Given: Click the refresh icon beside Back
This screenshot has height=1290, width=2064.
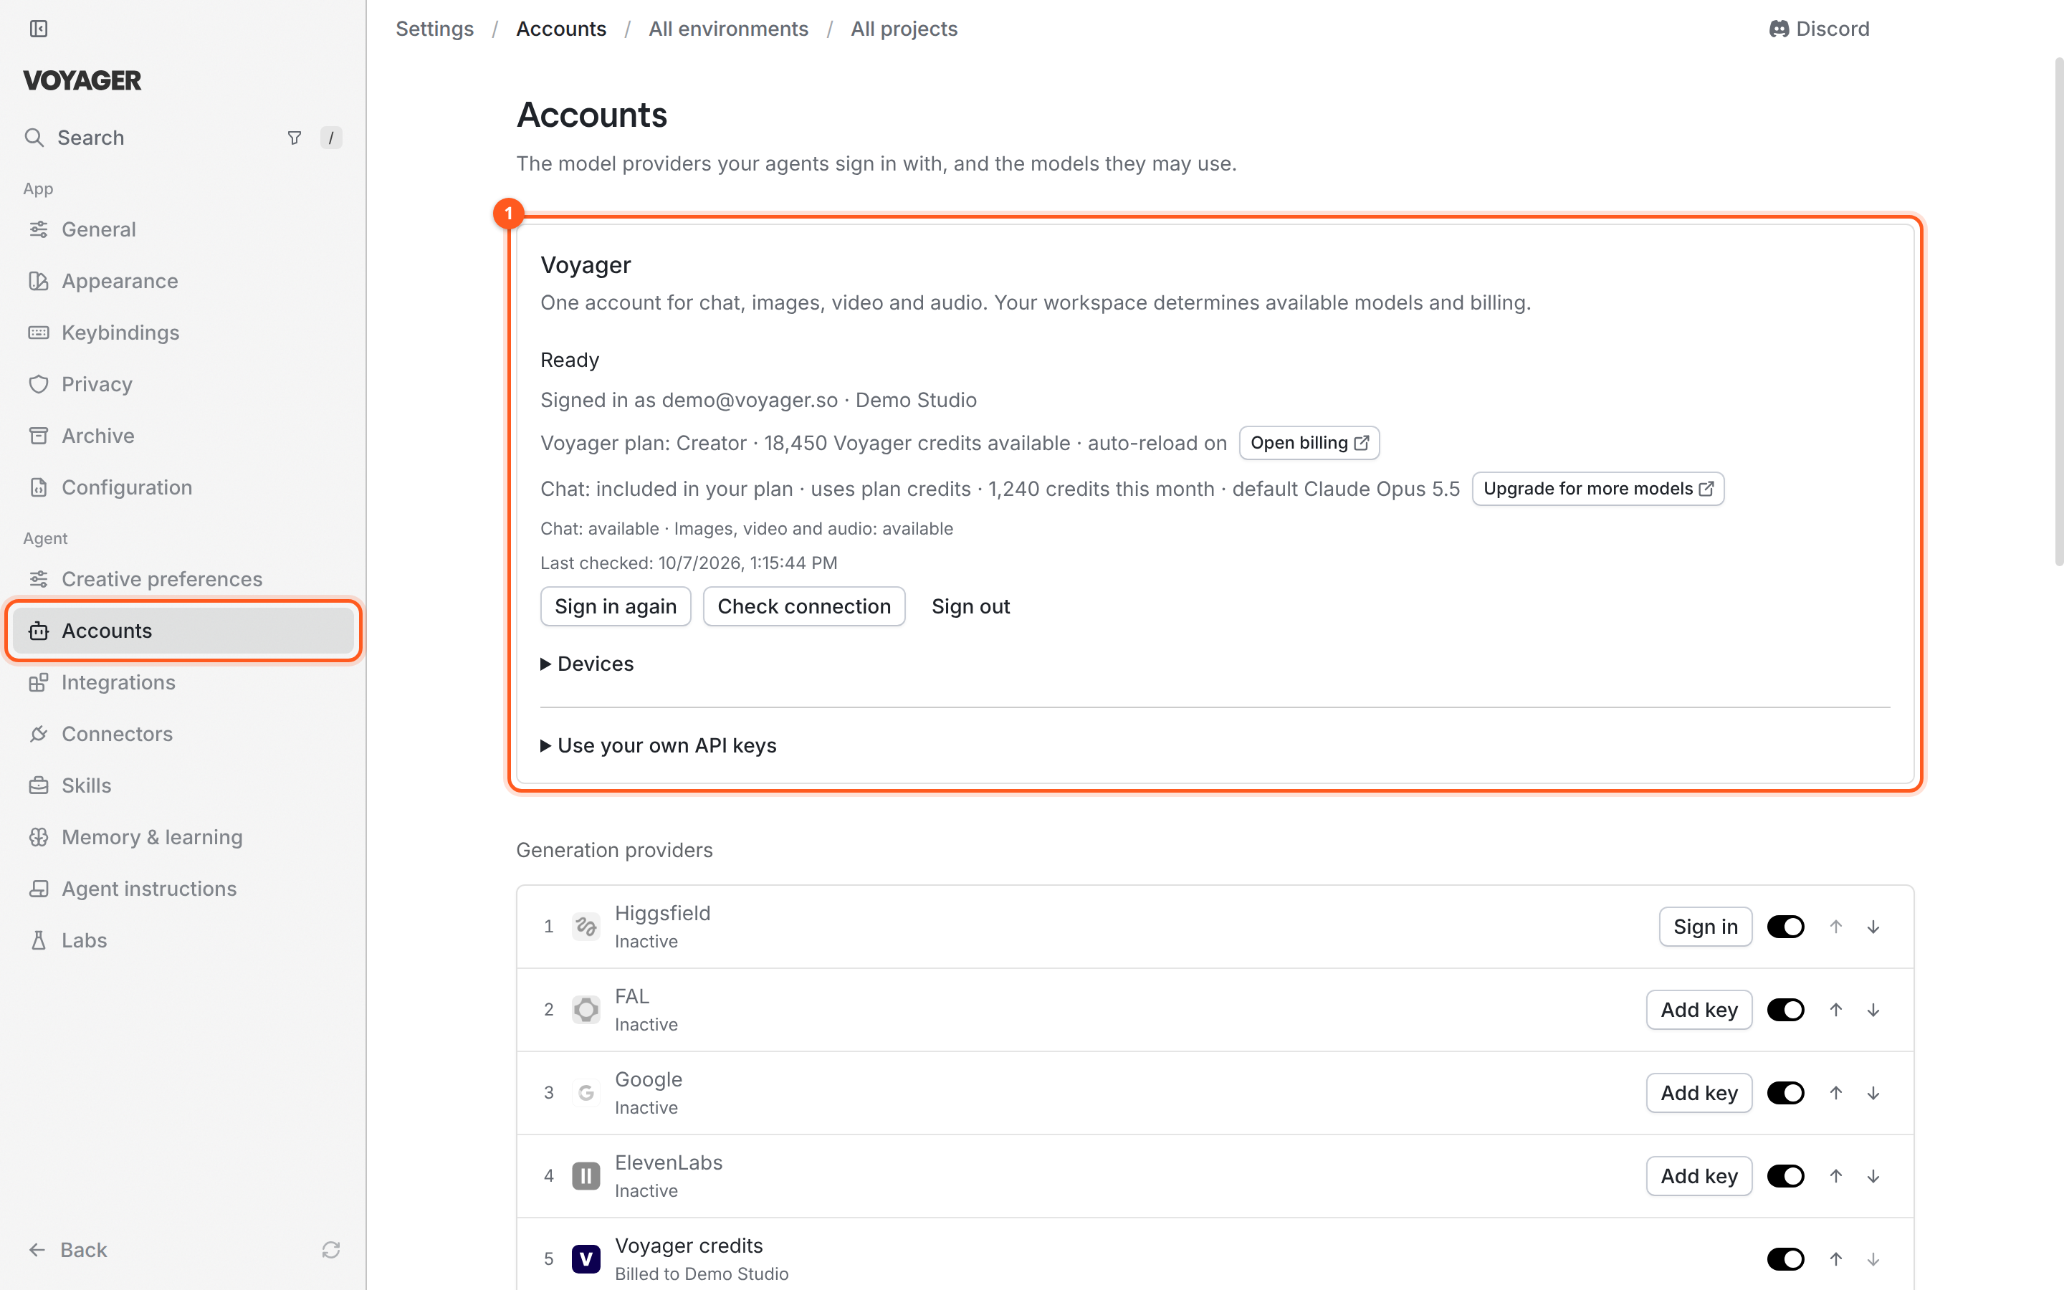Looking at the screenshot, I should tap(331, 1250).
